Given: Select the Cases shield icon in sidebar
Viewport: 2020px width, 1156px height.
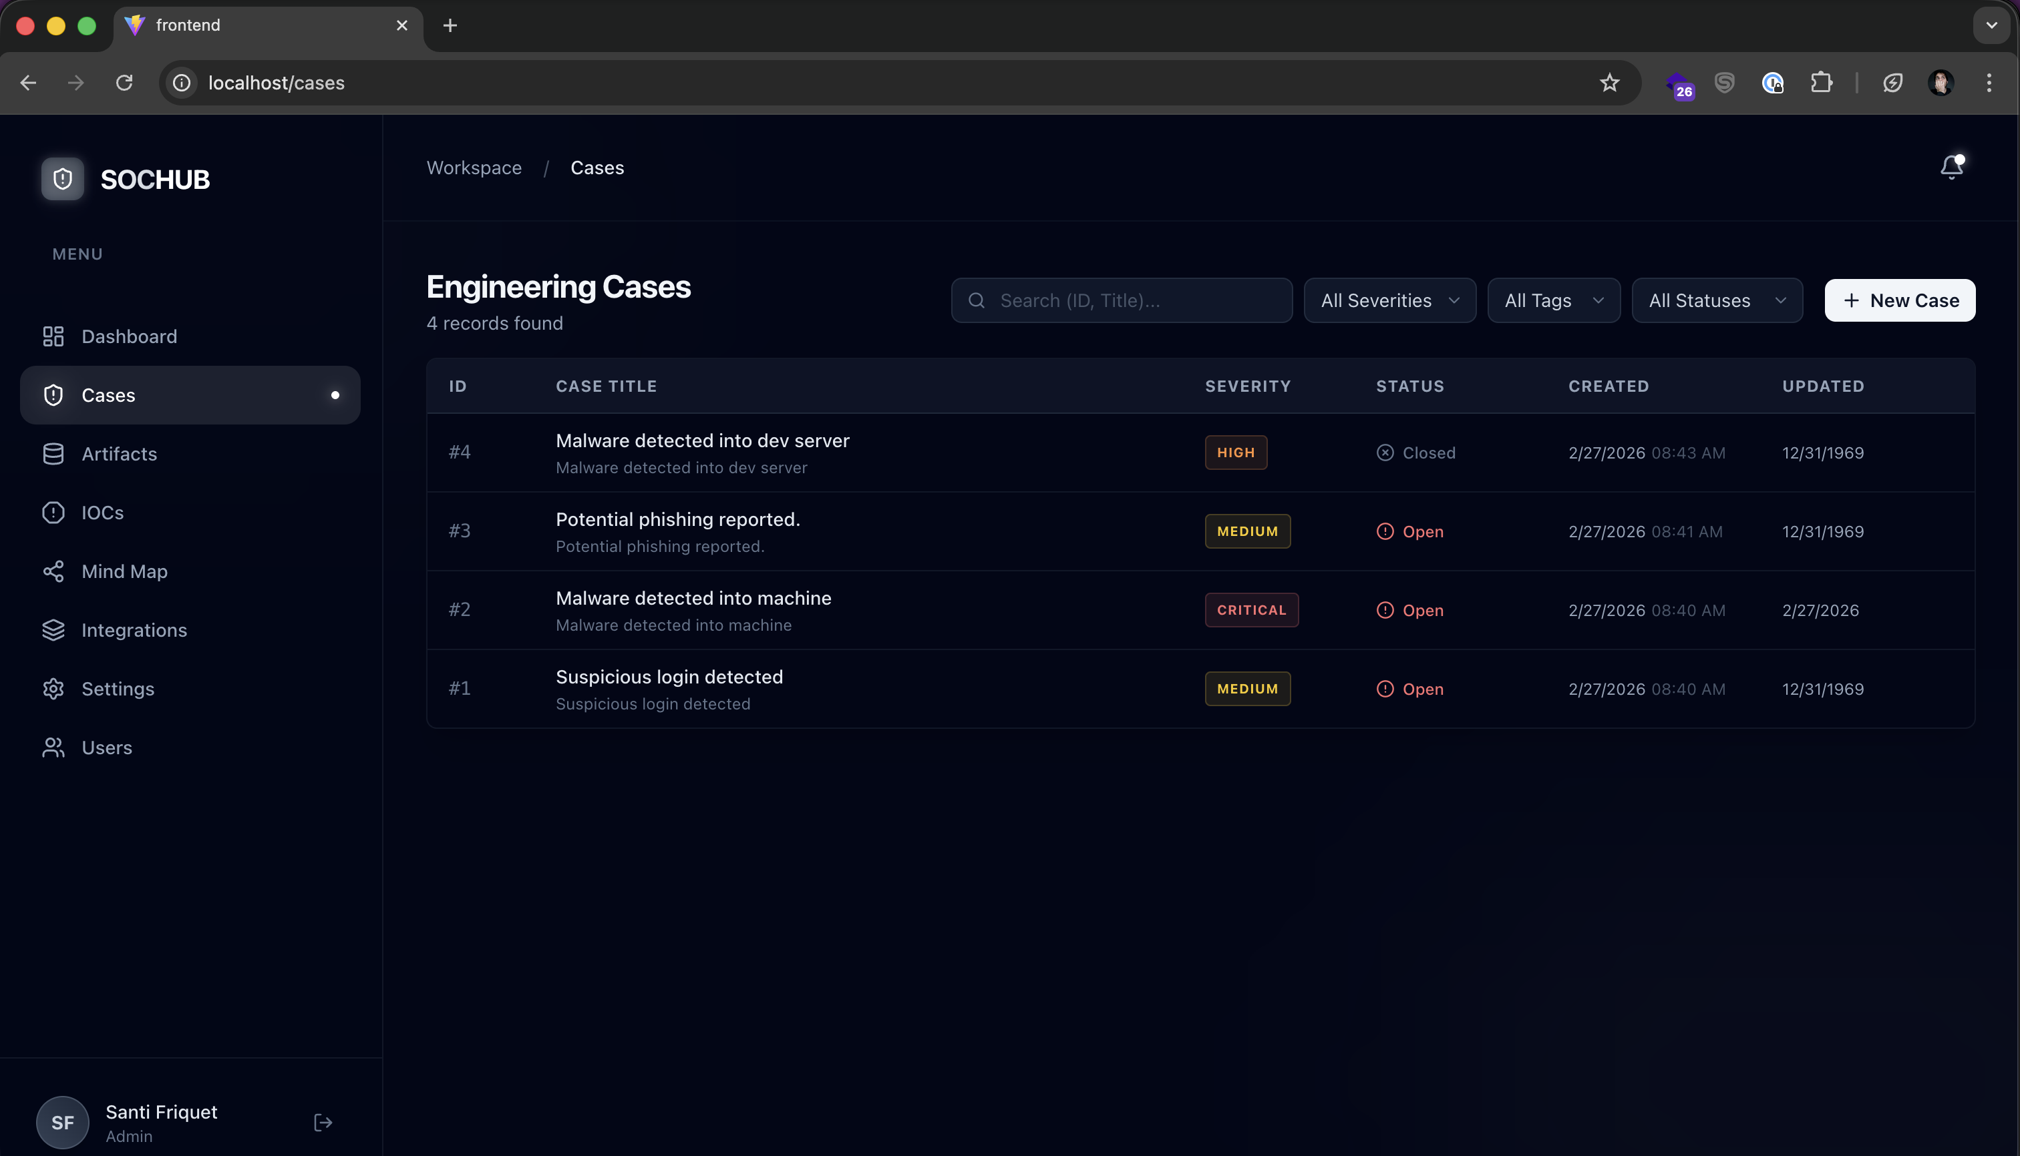Looking at the screenshot, I should click(x=53, y=394).
